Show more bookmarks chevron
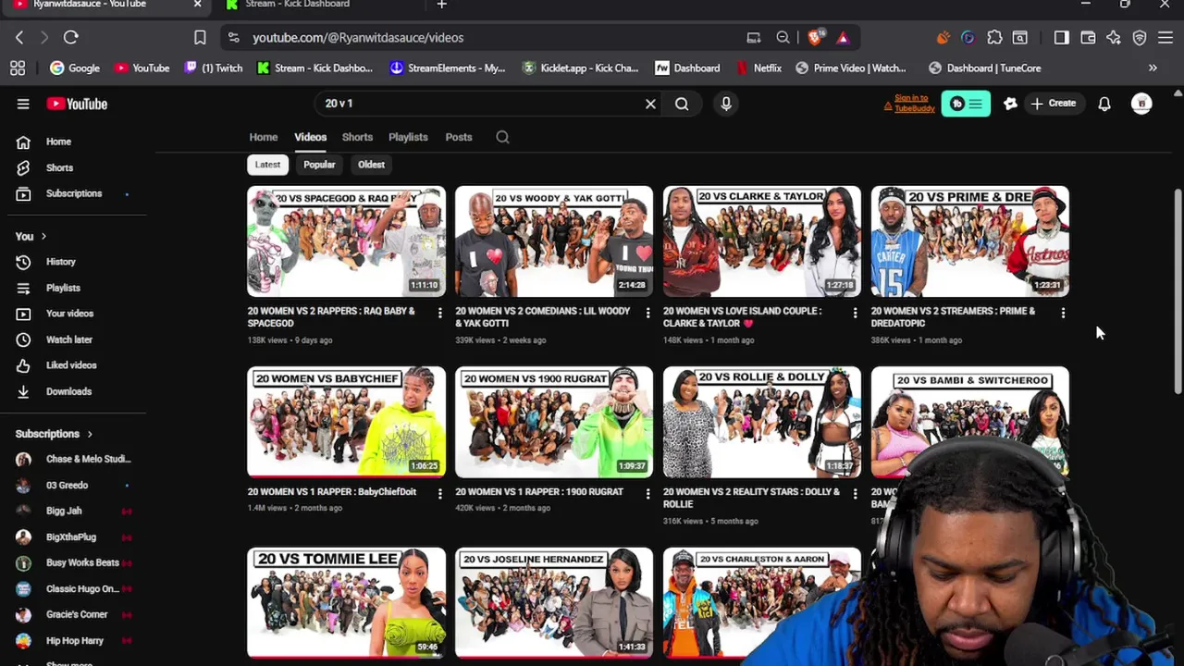 tap(1153, 68)
